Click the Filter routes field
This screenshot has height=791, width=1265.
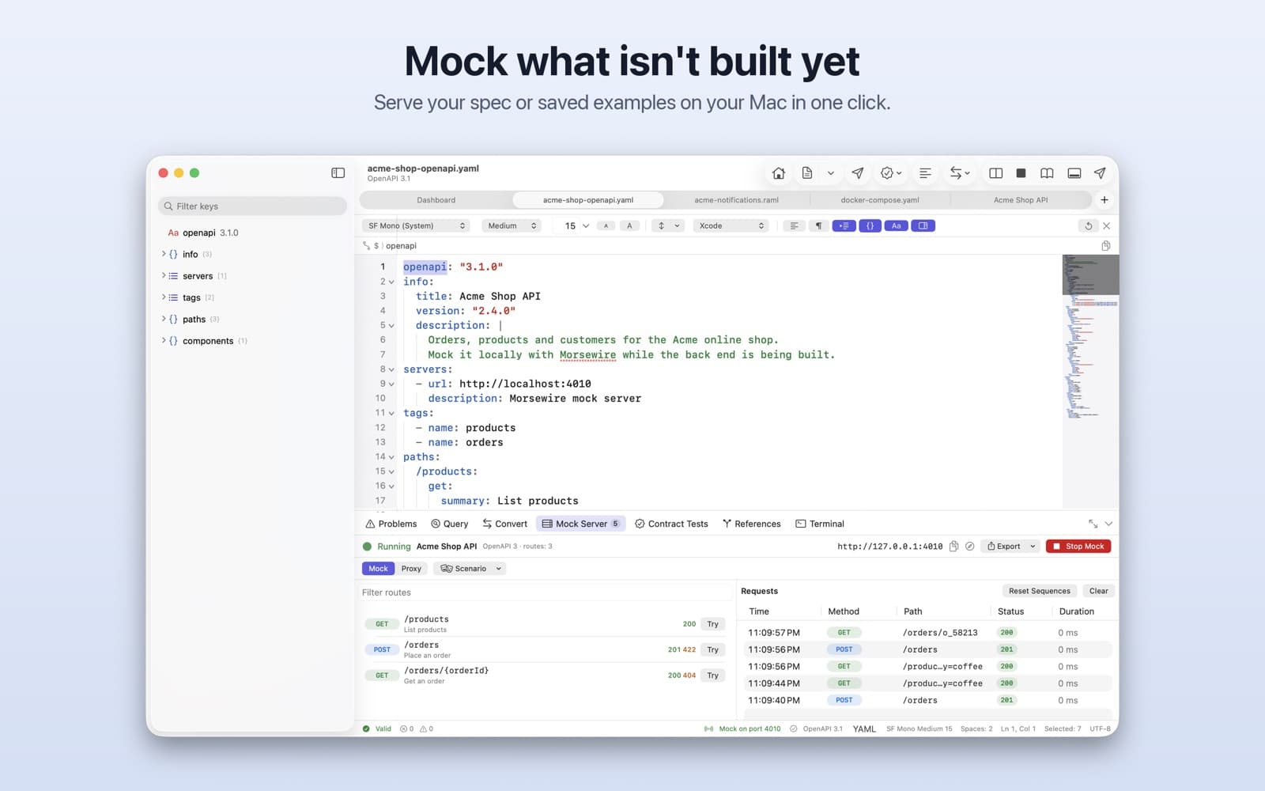click(x=545, y=592)
